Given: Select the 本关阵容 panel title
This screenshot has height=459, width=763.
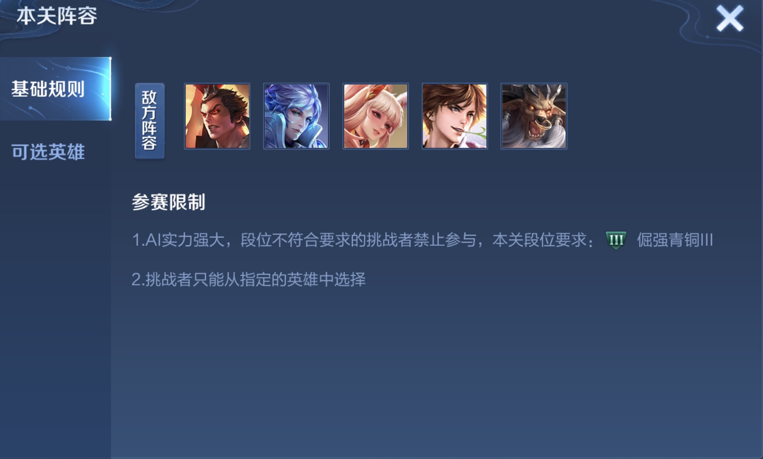Looking at the screenshot, I should (57, 16).
